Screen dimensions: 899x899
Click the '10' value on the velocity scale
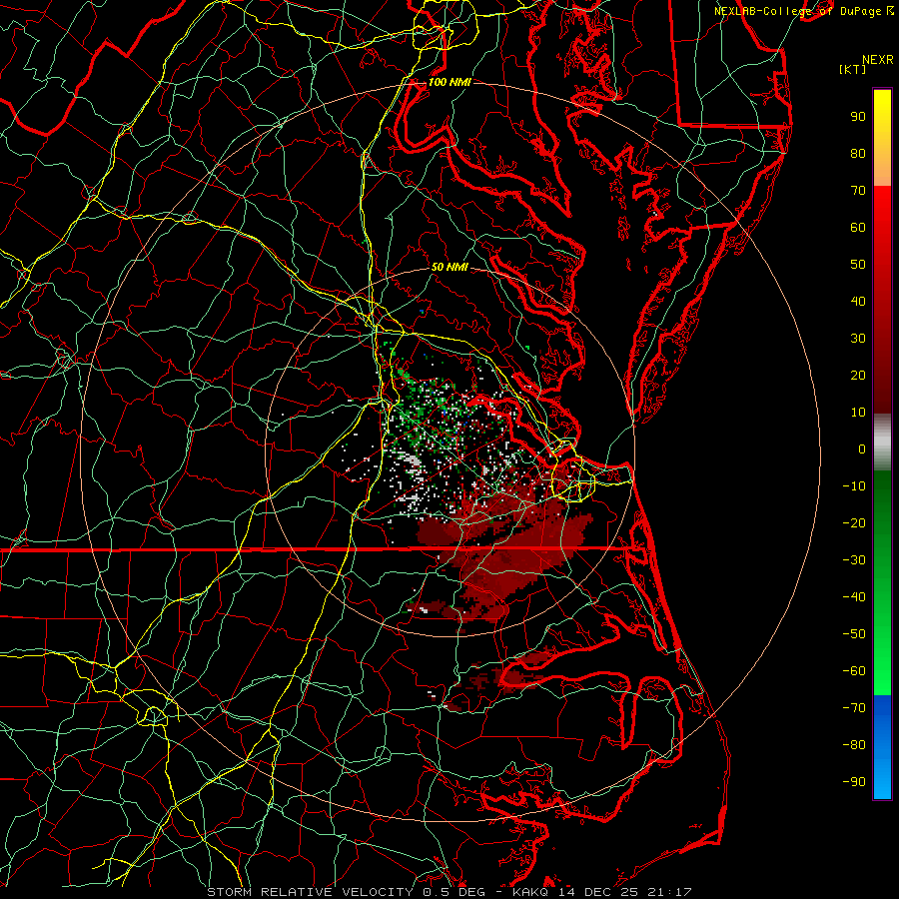858,413
